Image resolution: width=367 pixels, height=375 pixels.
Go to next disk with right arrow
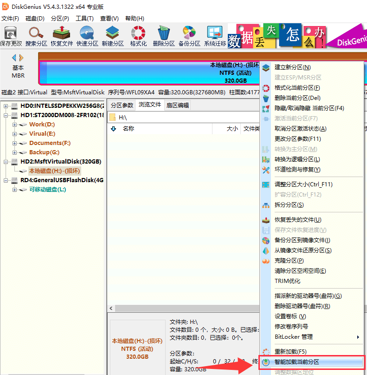click(x=21, y=58)
